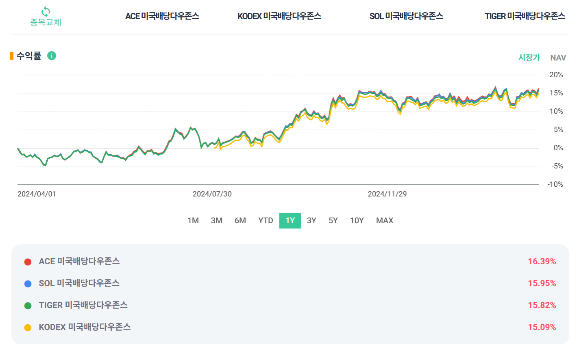Click blue dot for SOL legend
The height and width of the screenshot is (345, 579).
tap(28, 284)
